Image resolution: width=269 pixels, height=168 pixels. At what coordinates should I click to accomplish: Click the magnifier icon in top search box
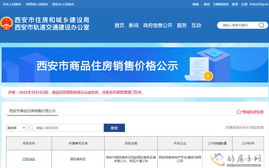[x=262, y=25]
